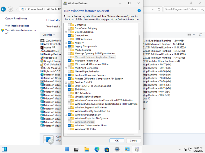Click OK in Windows Features dialog
Viewport: 205px width, 153px height.
click(117, 141)
